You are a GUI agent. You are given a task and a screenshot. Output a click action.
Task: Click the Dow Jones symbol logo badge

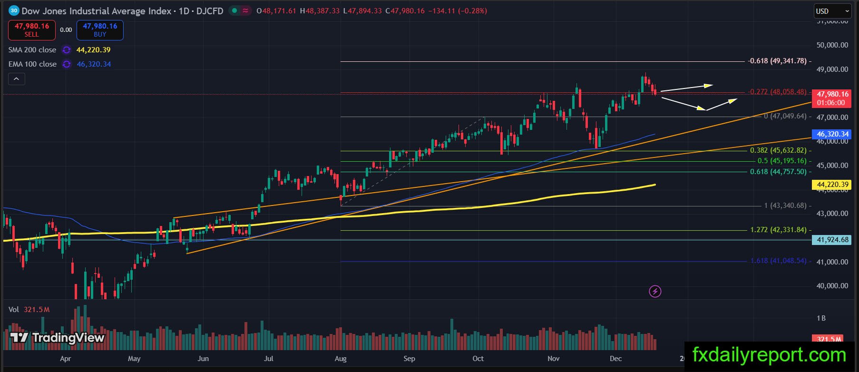14,10
